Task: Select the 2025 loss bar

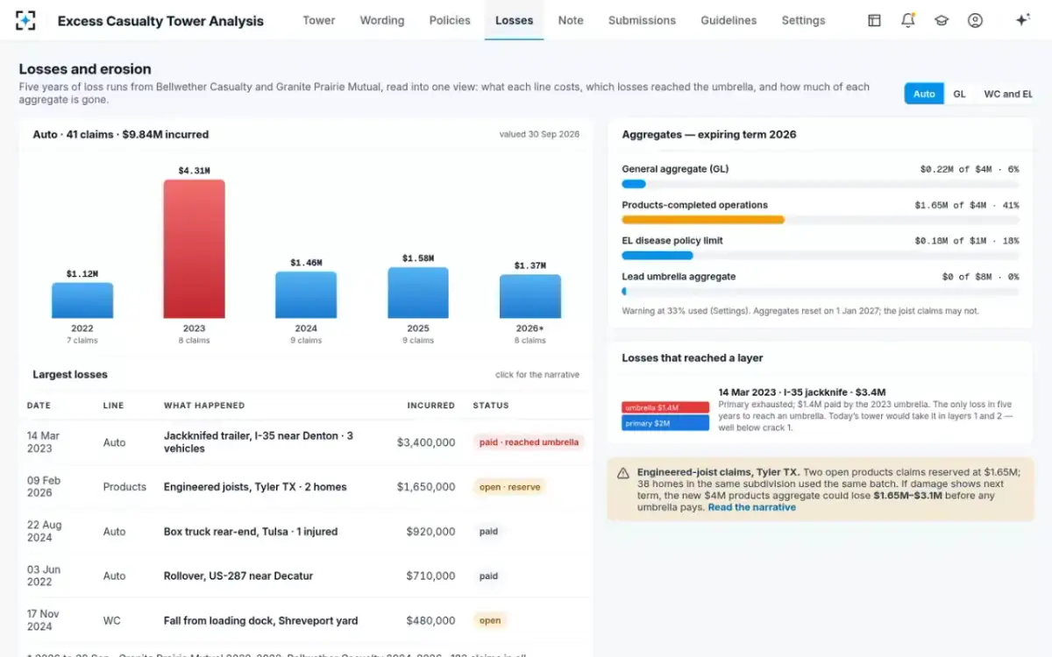Action: pyautogui.click(x=418, y=293)
